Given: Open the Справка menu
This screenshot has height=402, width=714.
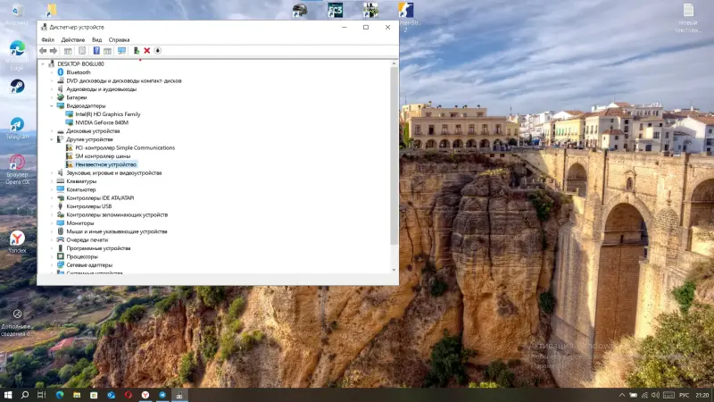Looking at the screenshot, I should pyautogui.click(x=119, y=39).
